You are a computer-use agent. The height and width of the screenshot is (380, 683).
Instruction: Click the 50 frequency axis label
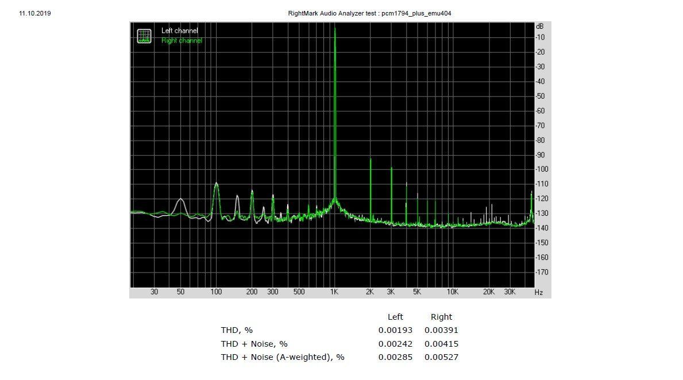coord(180,292)
